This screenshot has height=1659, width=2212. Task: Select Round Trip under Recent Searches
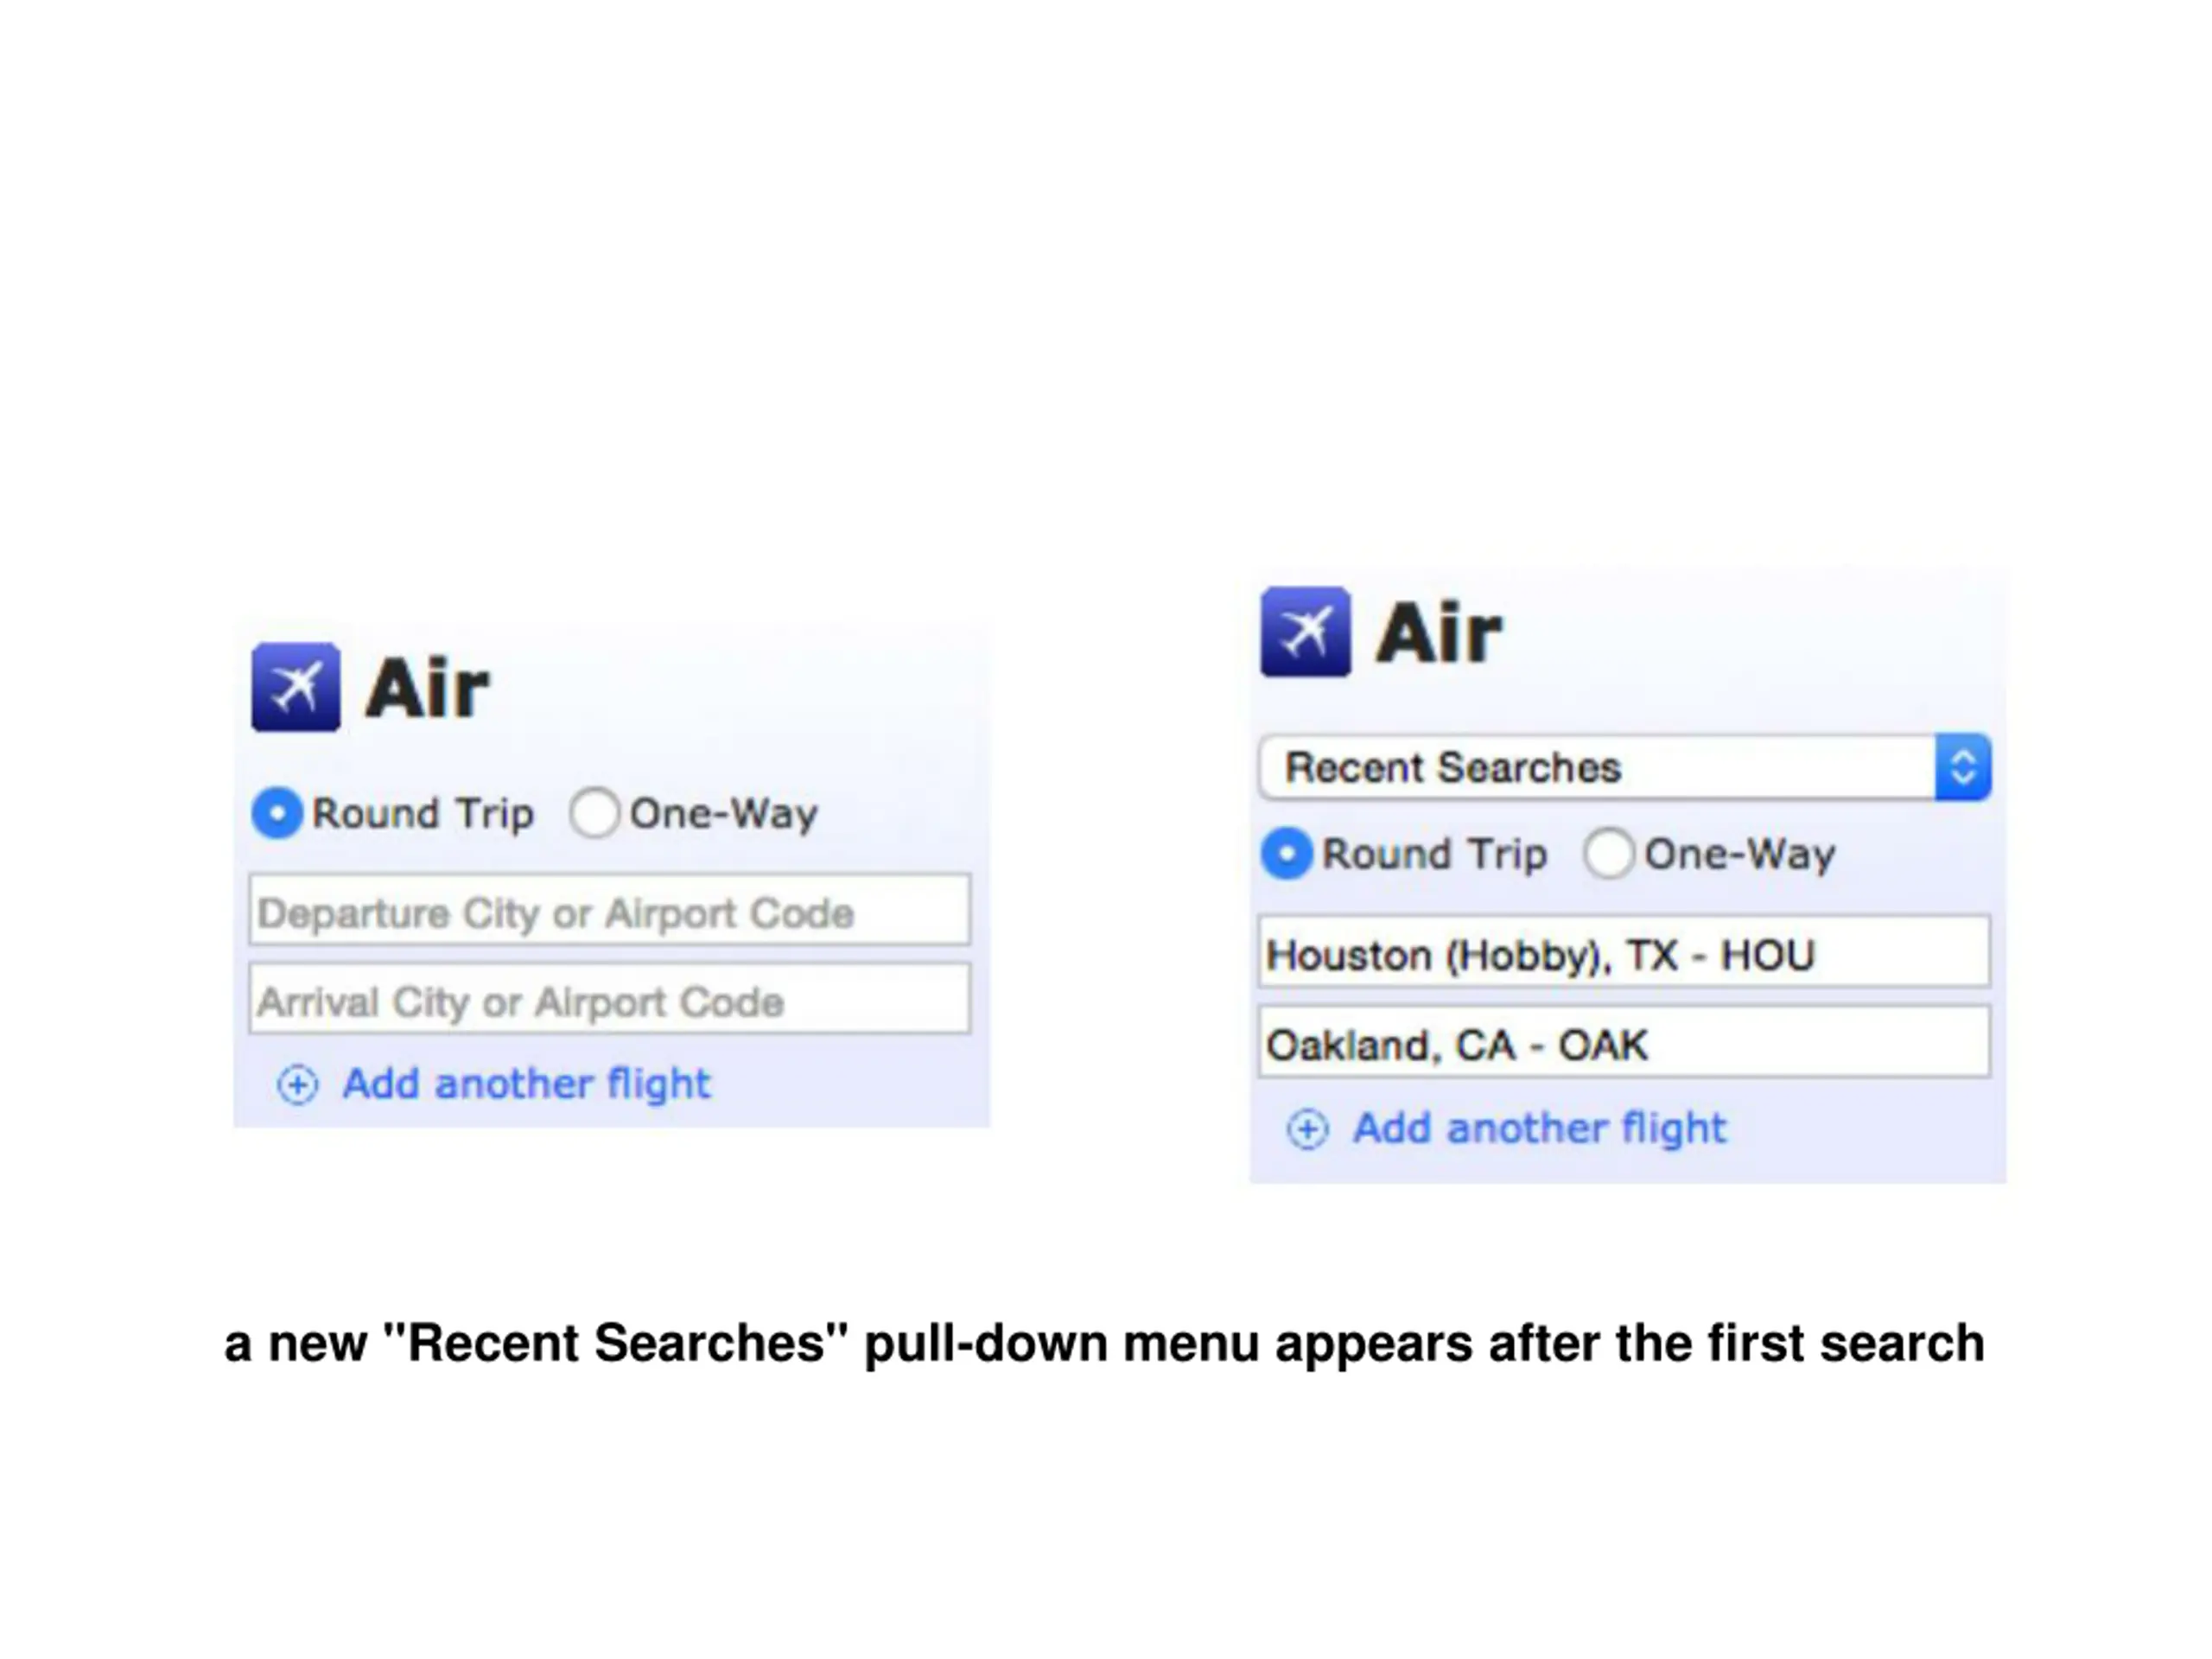[1287, 854]
